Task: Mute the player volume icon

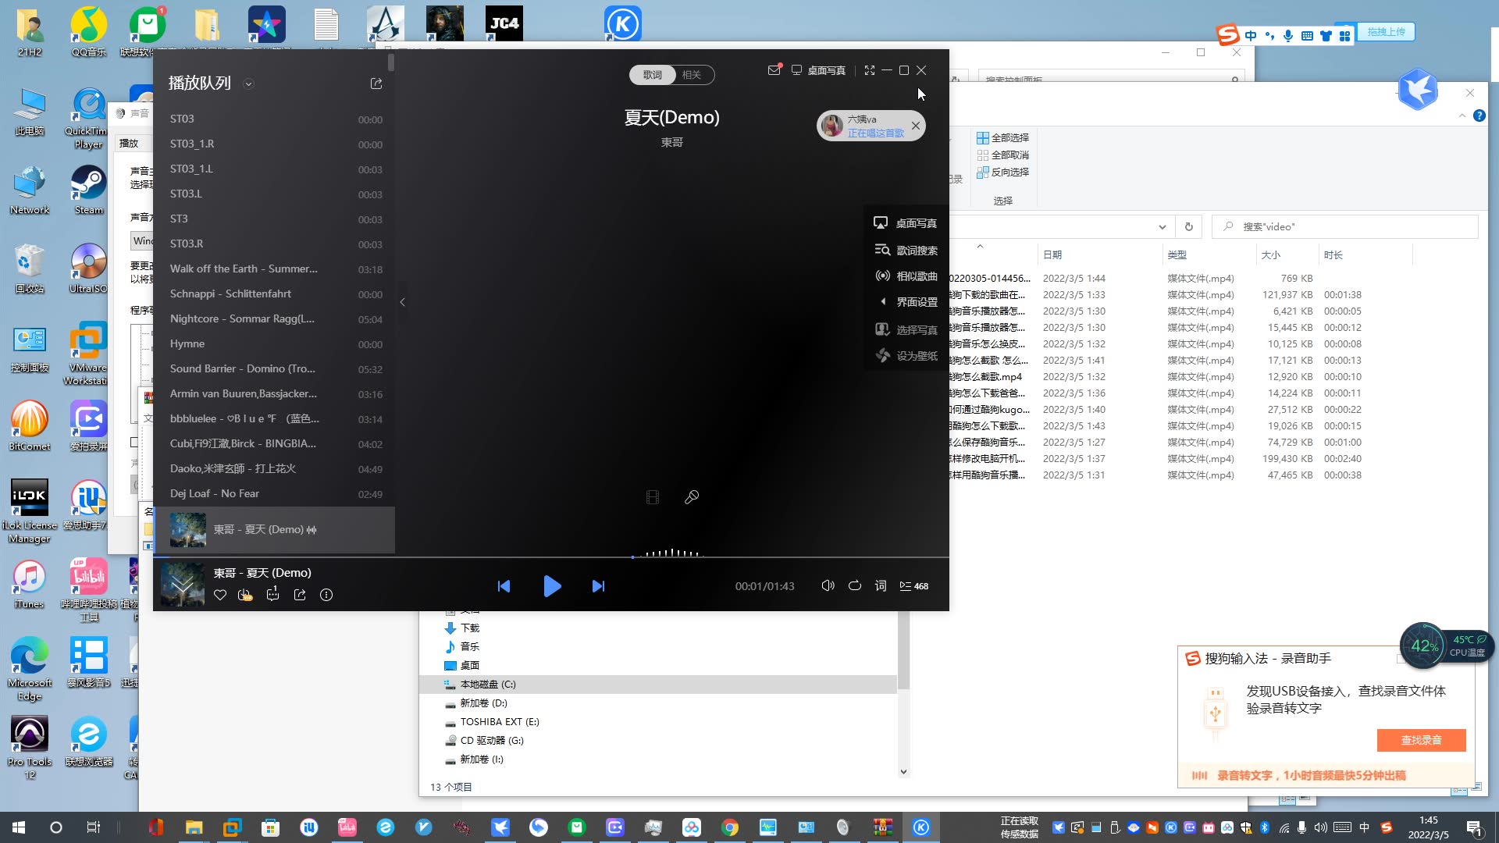Action: pos(828,586)
